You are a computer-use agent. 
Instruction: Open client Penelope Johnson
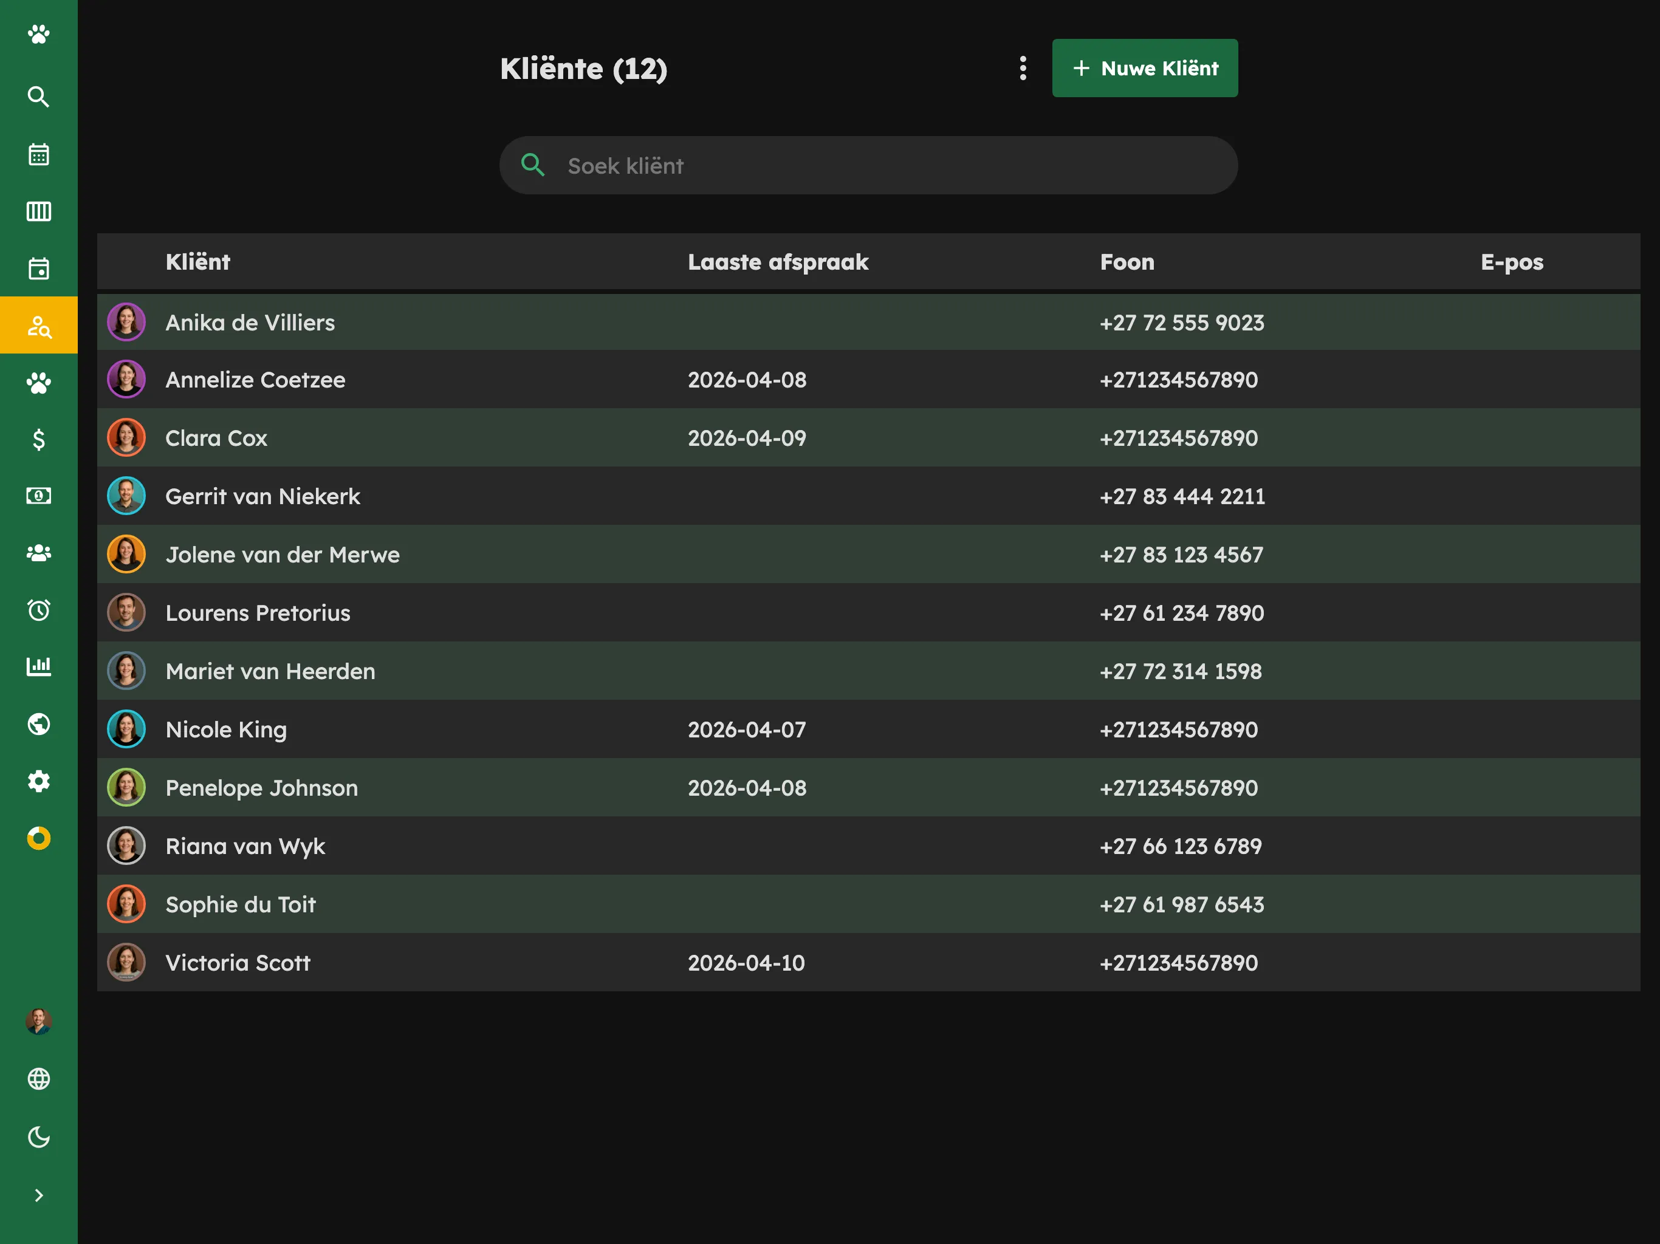pyautogui.click(x=868, y=788)
